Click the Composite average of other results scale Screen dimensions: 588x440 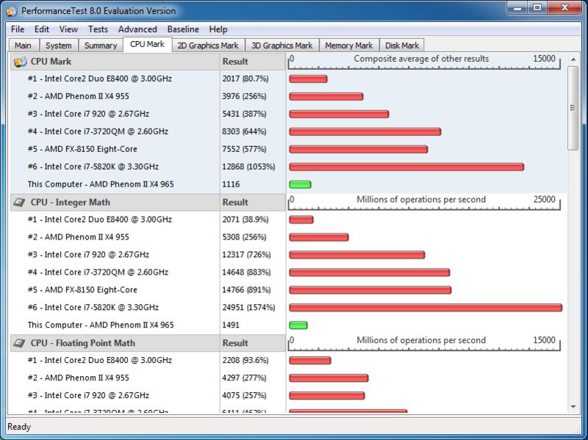pyautogui.click(x=424, y=62)
